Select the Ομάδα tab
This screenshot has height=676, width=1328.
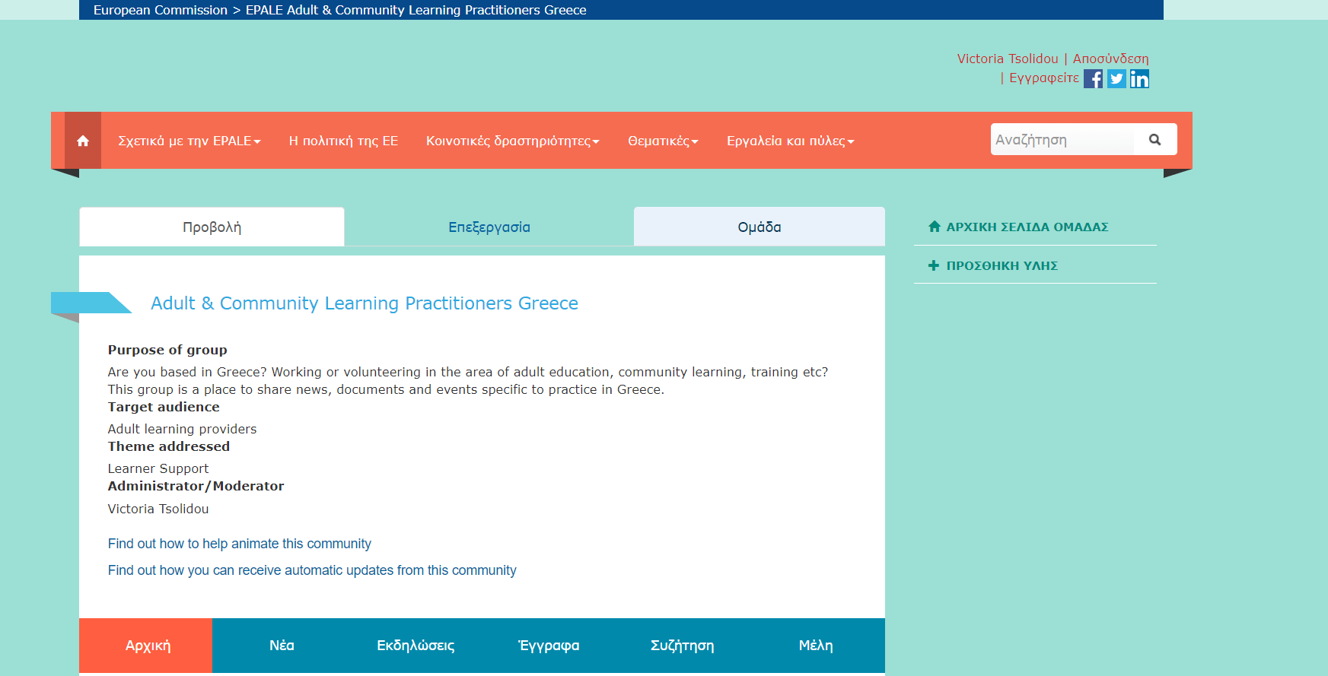(759, 227)
